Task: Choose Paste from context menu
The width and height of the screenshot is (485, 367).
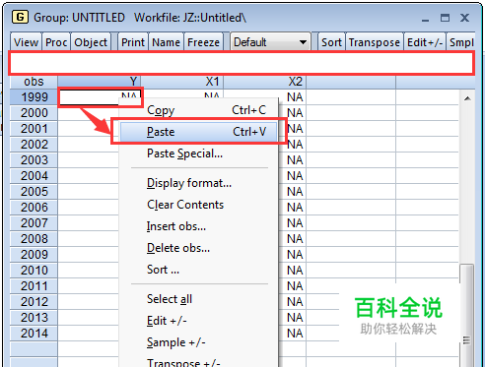Action: pos(199,132)
